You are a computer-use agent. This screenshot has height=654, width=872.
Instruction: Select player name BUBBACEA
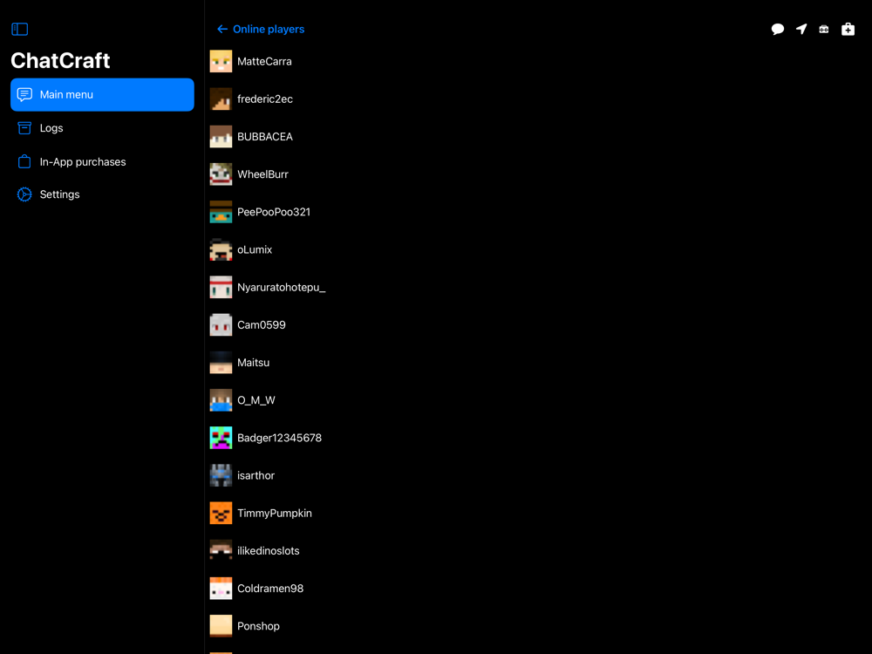[265, 137]
